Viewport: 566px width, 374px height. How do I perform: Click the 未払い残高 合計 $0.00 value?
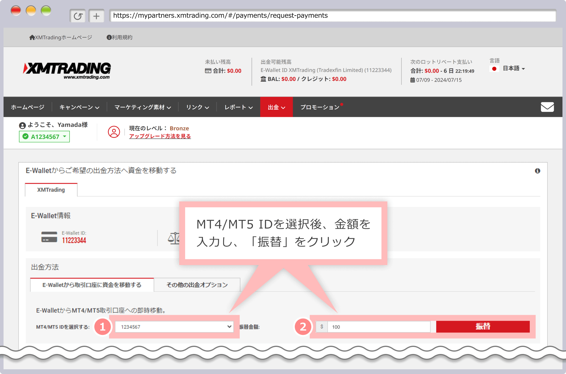click(234, 71)
